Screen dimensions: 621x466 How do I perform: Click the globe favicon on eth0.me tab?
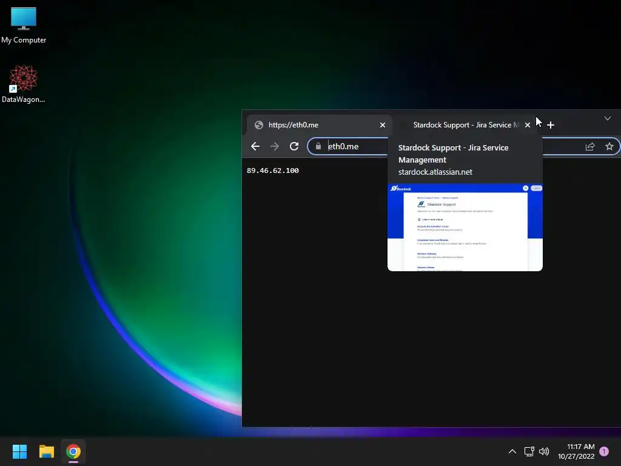259,125
